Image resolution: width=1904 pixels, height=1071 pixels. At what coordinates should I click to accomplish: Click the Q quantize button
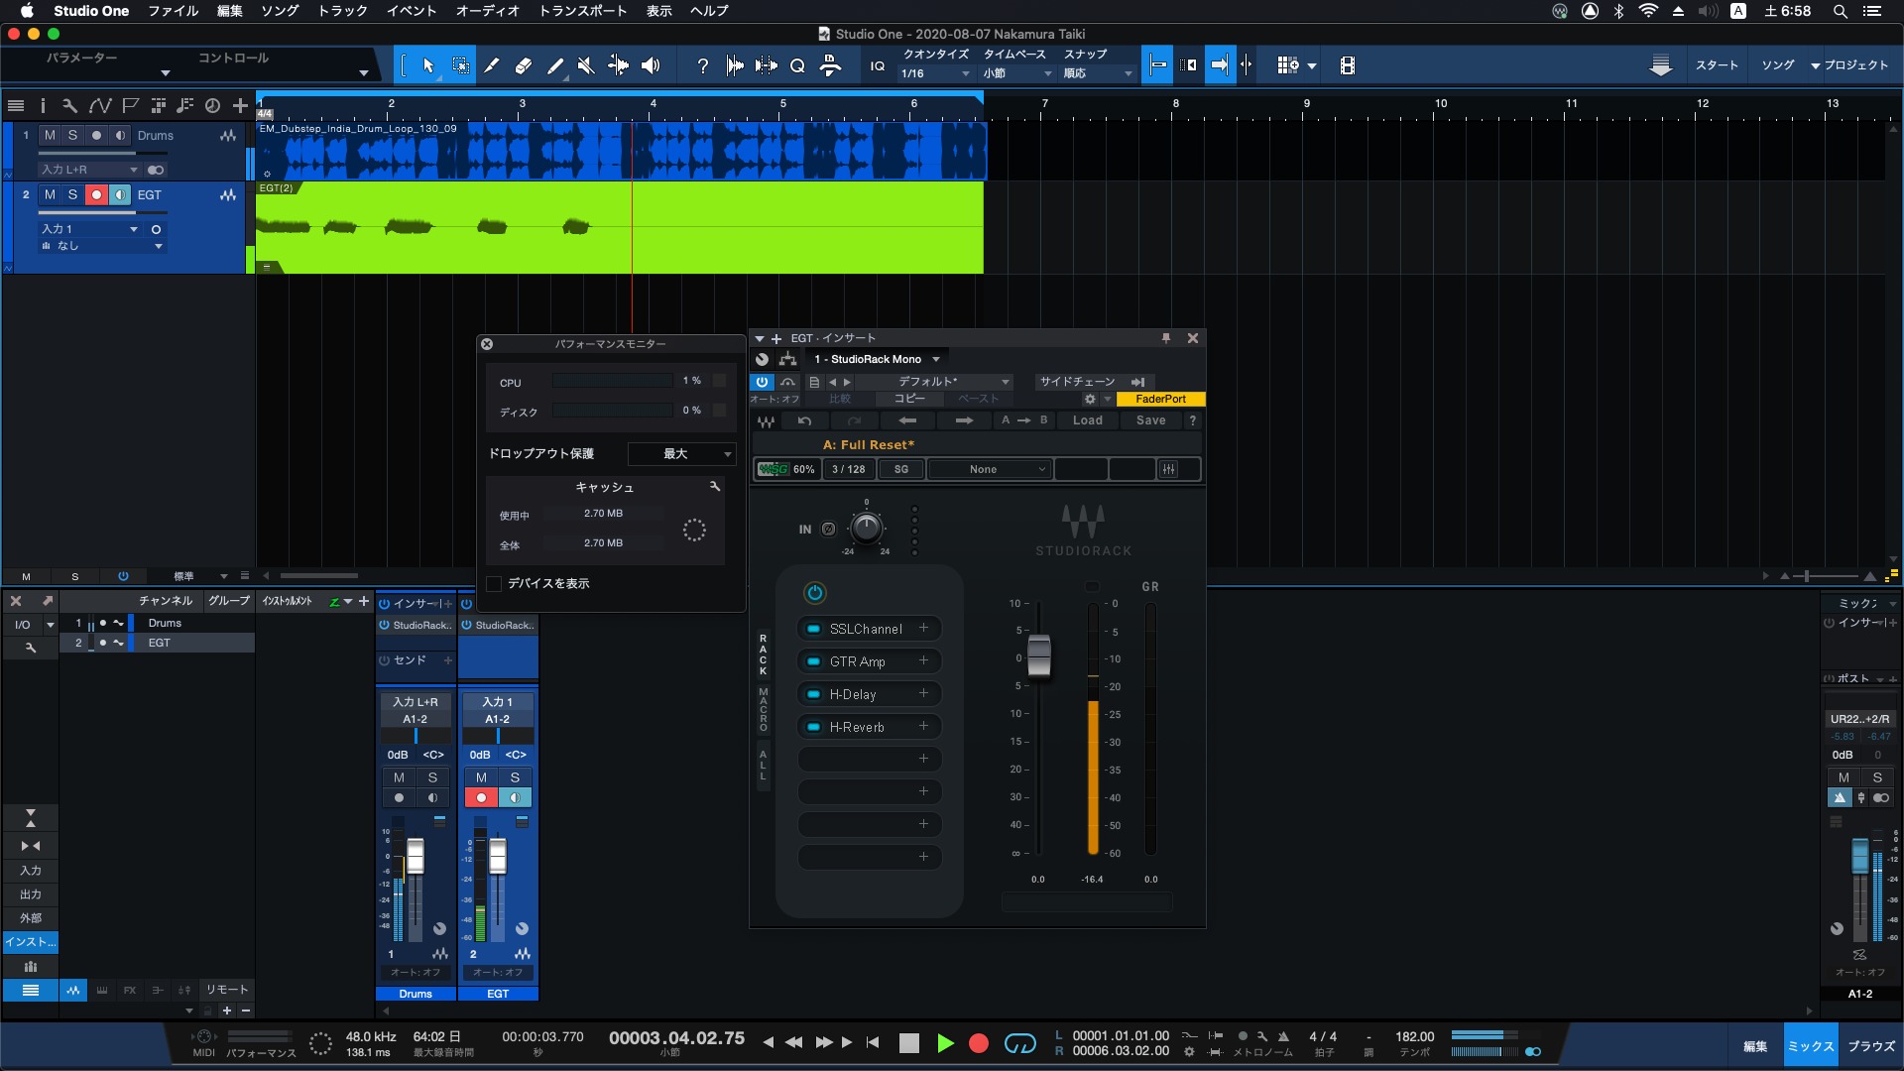(797, 65)
